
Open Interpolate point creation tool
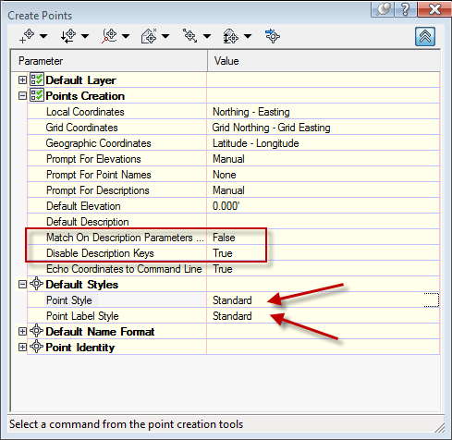coord(190,36)
